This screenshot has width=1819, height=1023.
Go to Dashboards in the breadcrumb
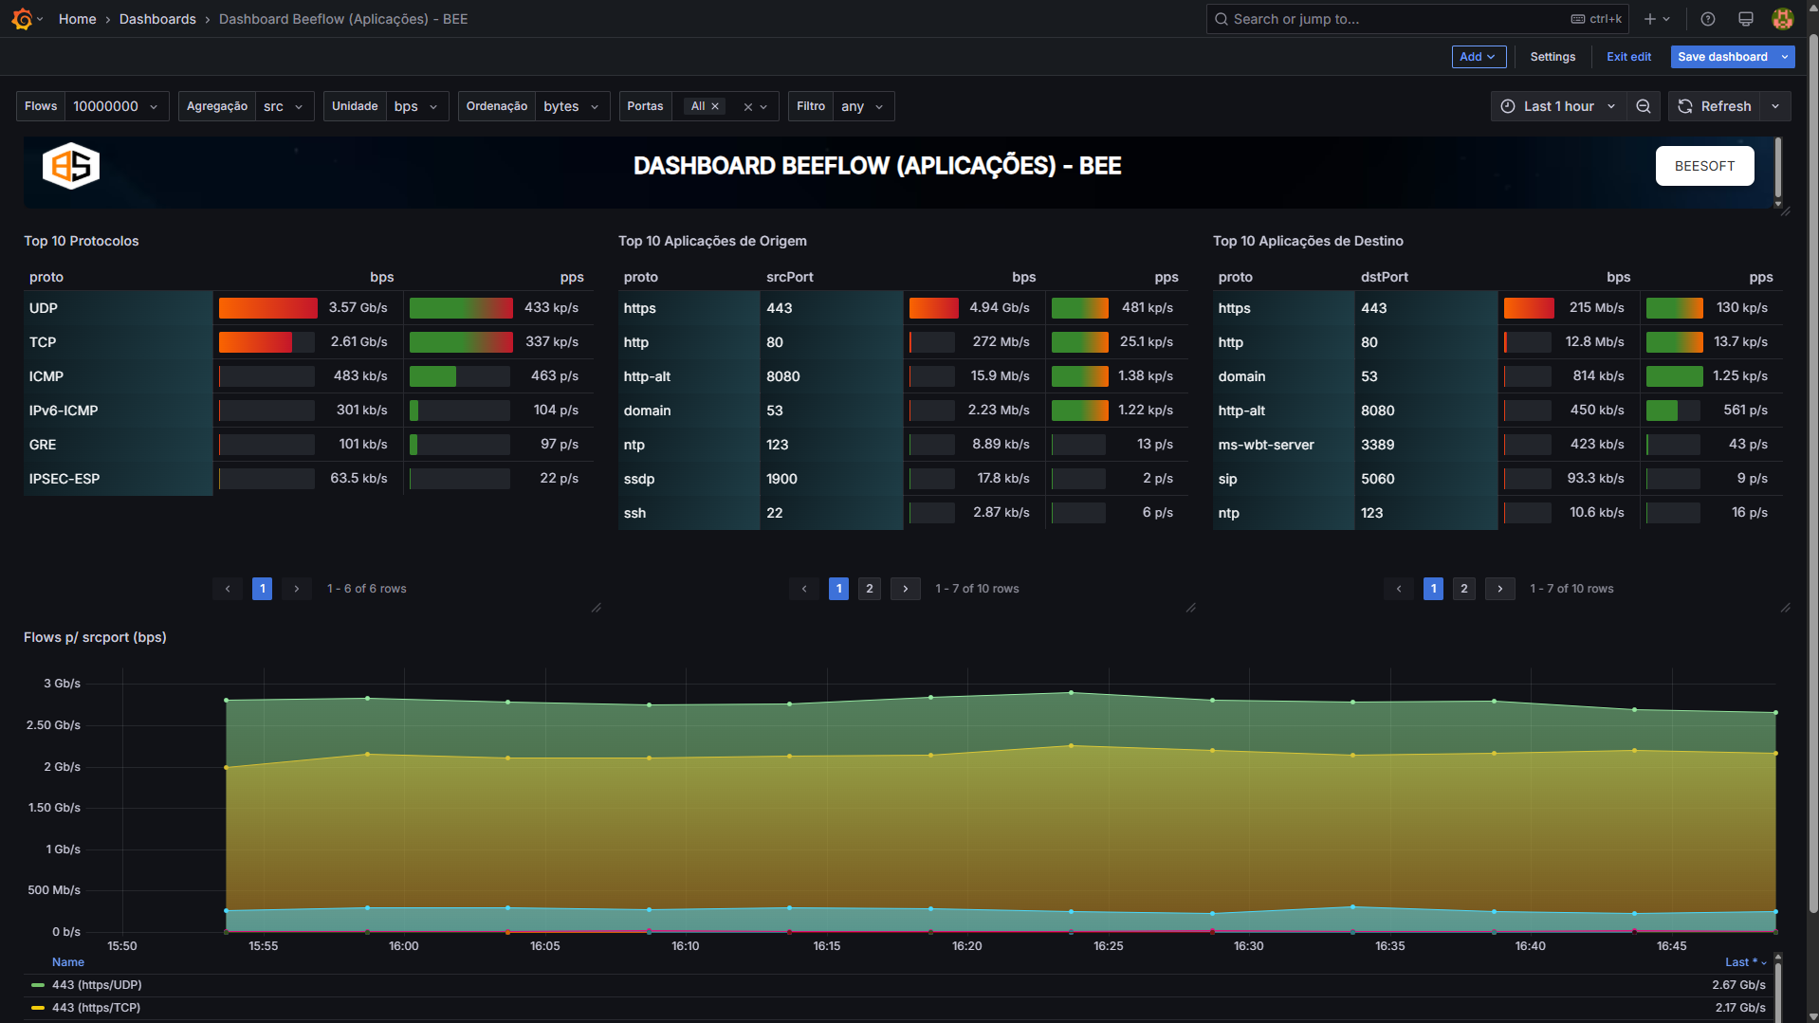click(157, 19)
